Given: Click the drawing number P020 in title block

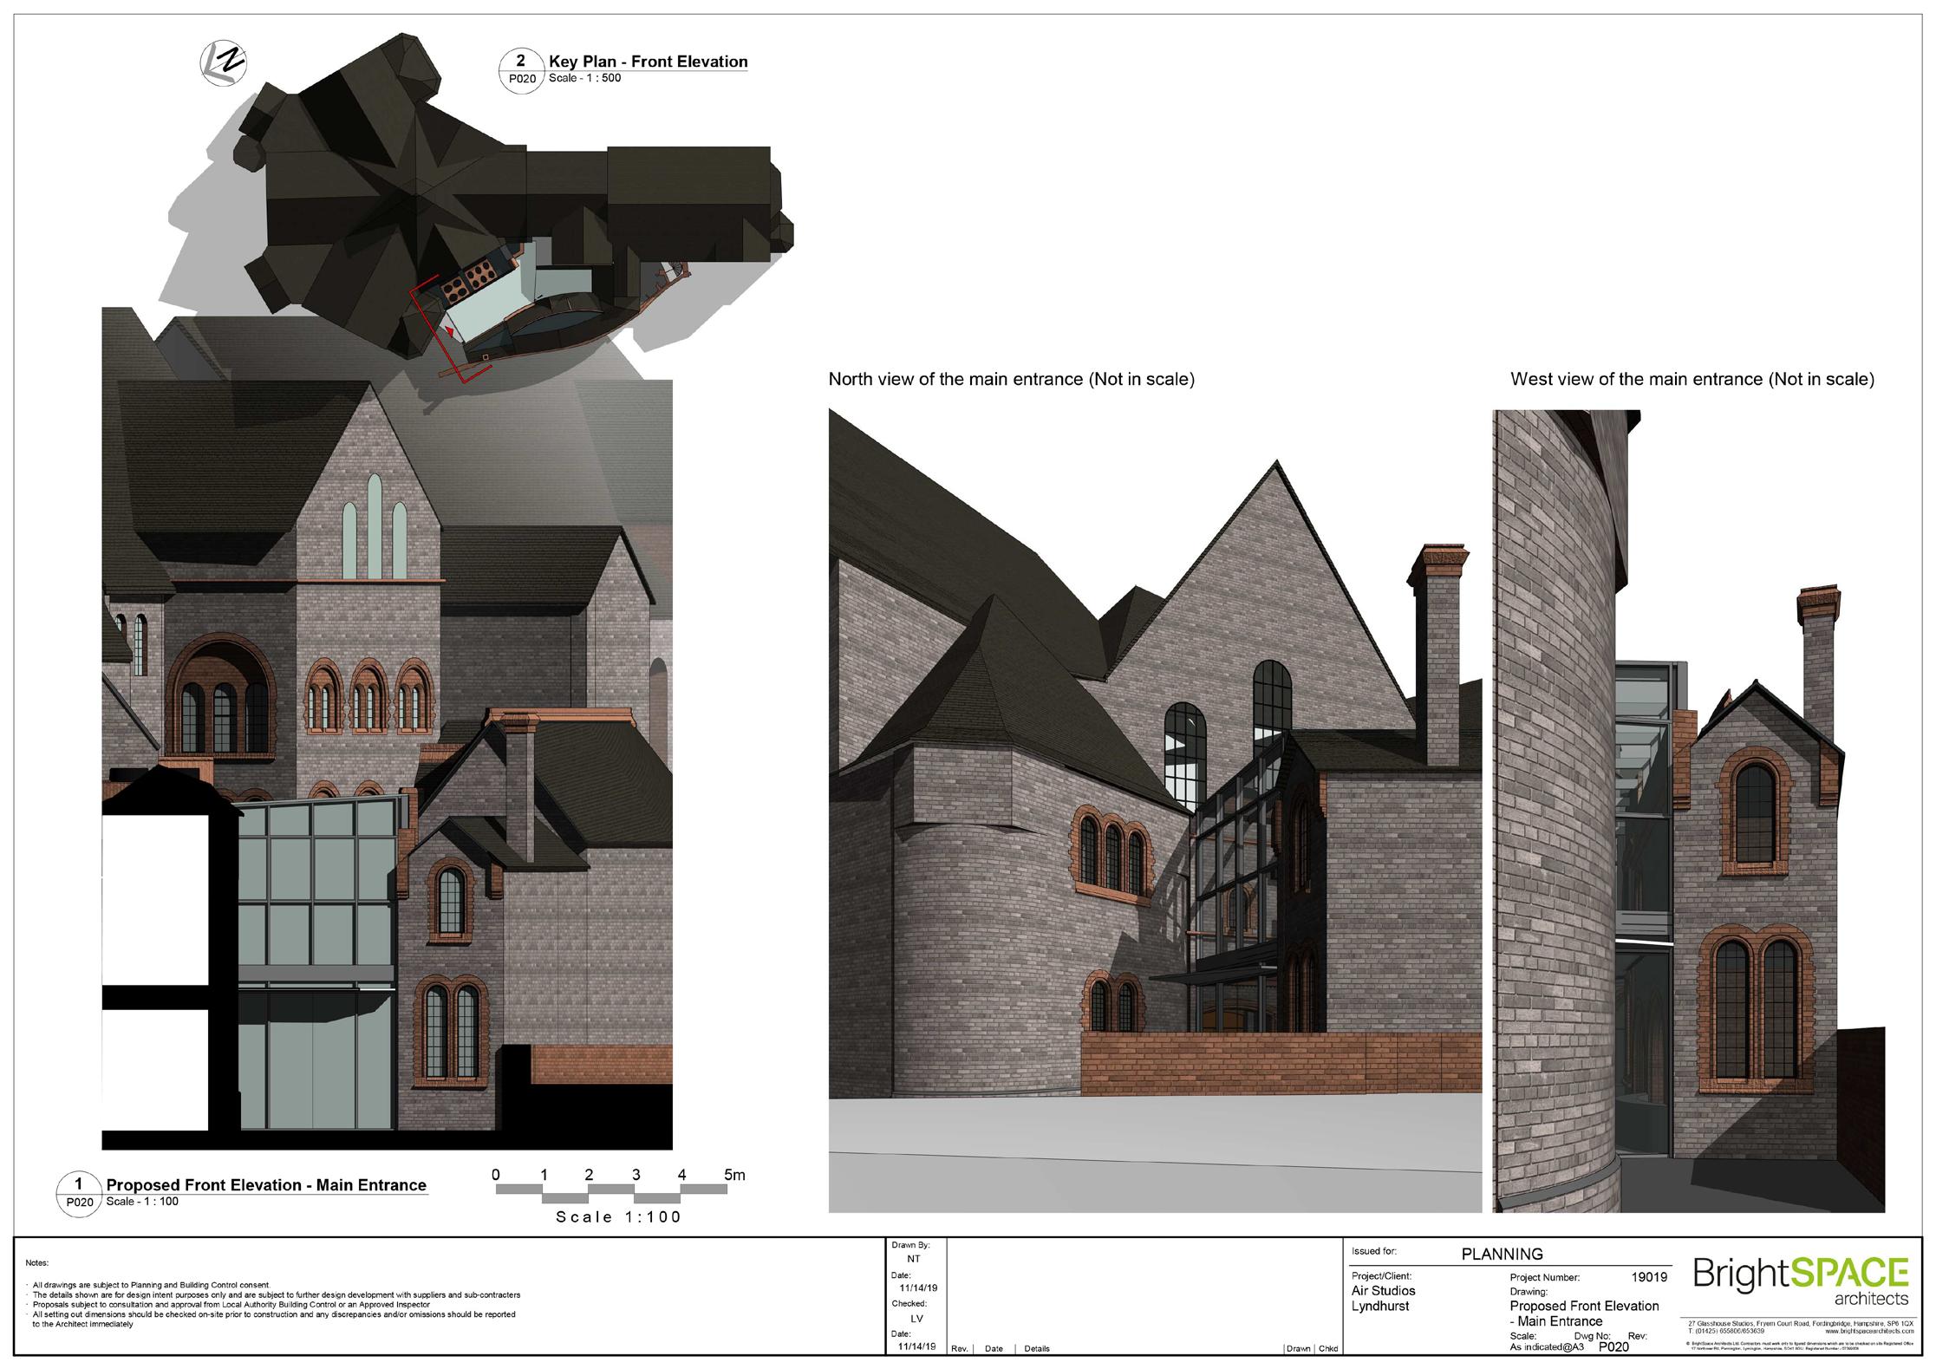Looking at the screenshot, I should point(1613,1347).
